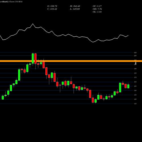Click the tall red candle next to the peak green candle
This screenshot has height=142, width=142.
tap(35, 59)
